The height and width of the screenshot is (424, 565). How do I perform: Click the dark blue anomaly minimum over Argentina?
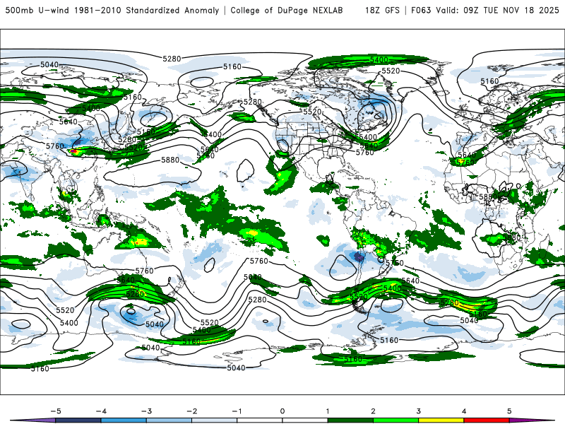pos(359,257)
